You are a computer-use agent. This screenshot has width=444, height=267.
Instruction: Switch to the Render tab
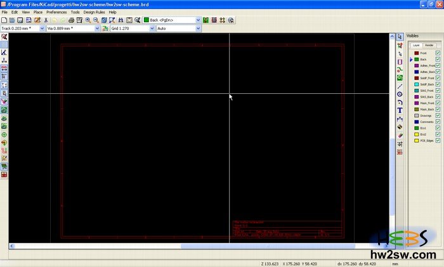pos(429,45)
